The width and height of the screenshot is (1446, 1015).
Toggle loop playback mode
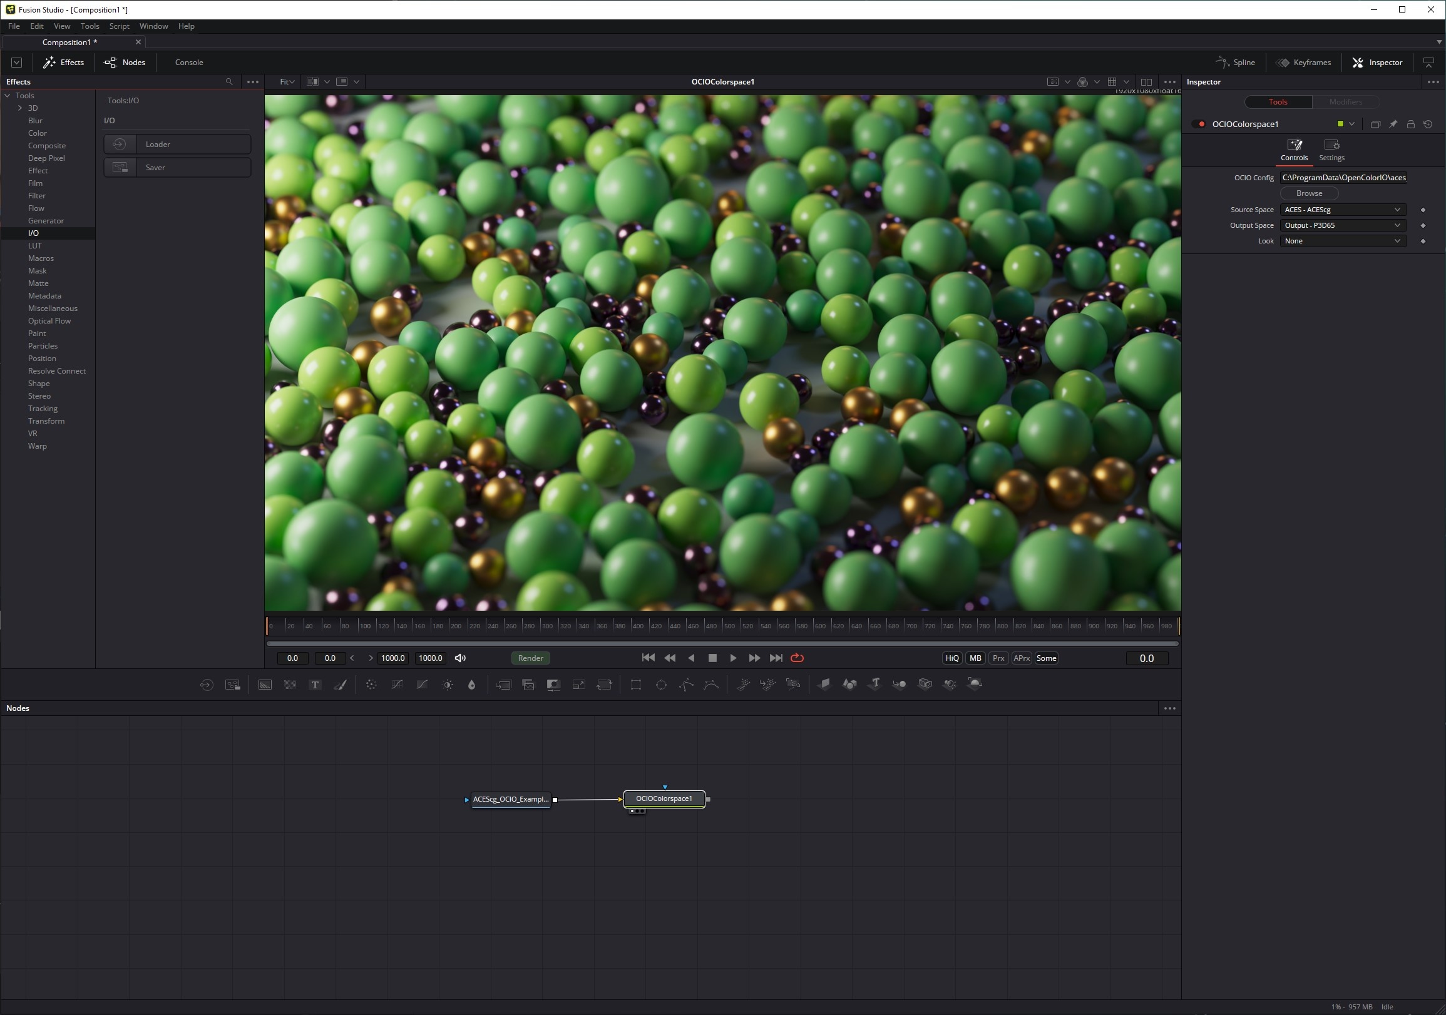[x=797, y=658]
